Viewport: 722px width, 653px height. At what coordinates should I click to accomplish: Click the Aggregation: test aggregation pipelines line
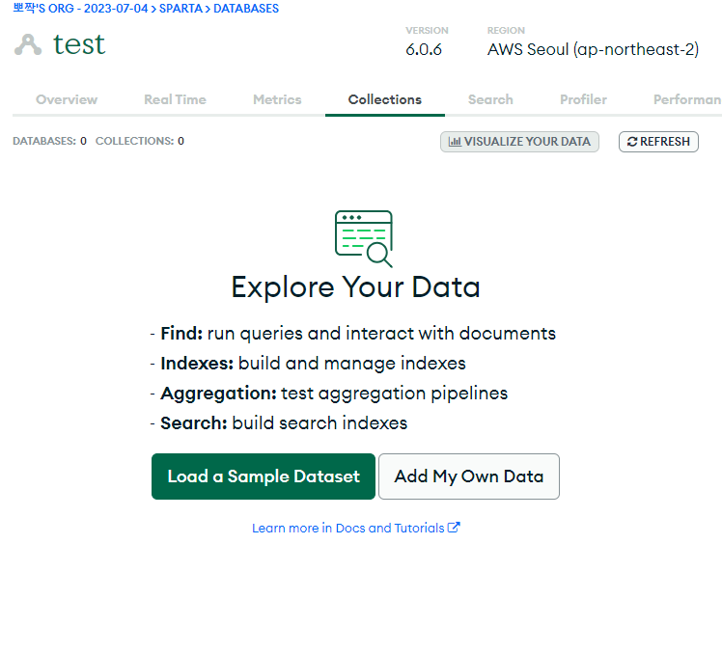coord(329,394)
